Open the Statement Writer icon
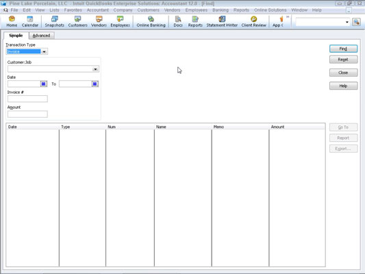This screenshot has height=274, width=365. click(222, 21)
